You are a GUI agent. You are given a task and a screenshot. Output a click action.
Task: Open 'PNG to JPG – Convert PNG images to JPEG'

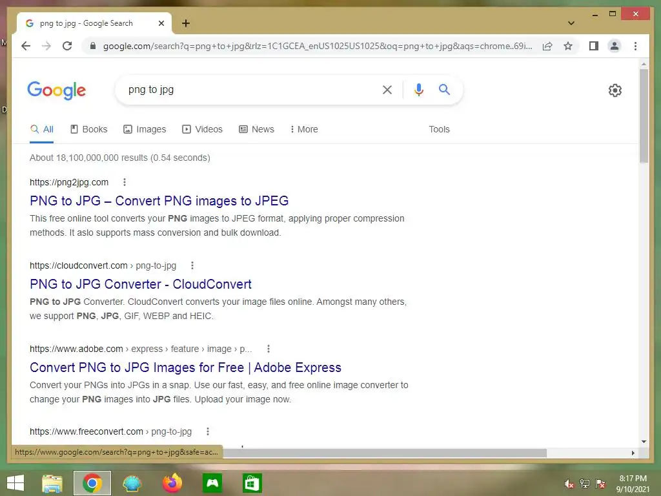point(159,201)
